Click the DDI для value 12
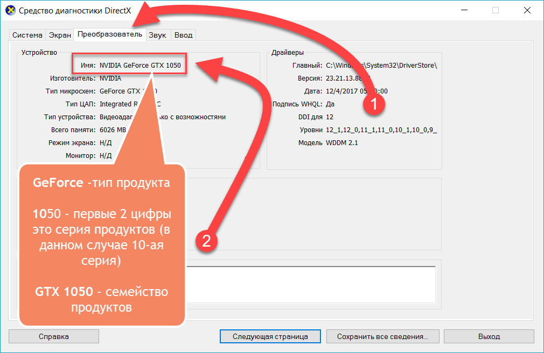The height and width of the screenshot is (353, 544). (330, 117)
